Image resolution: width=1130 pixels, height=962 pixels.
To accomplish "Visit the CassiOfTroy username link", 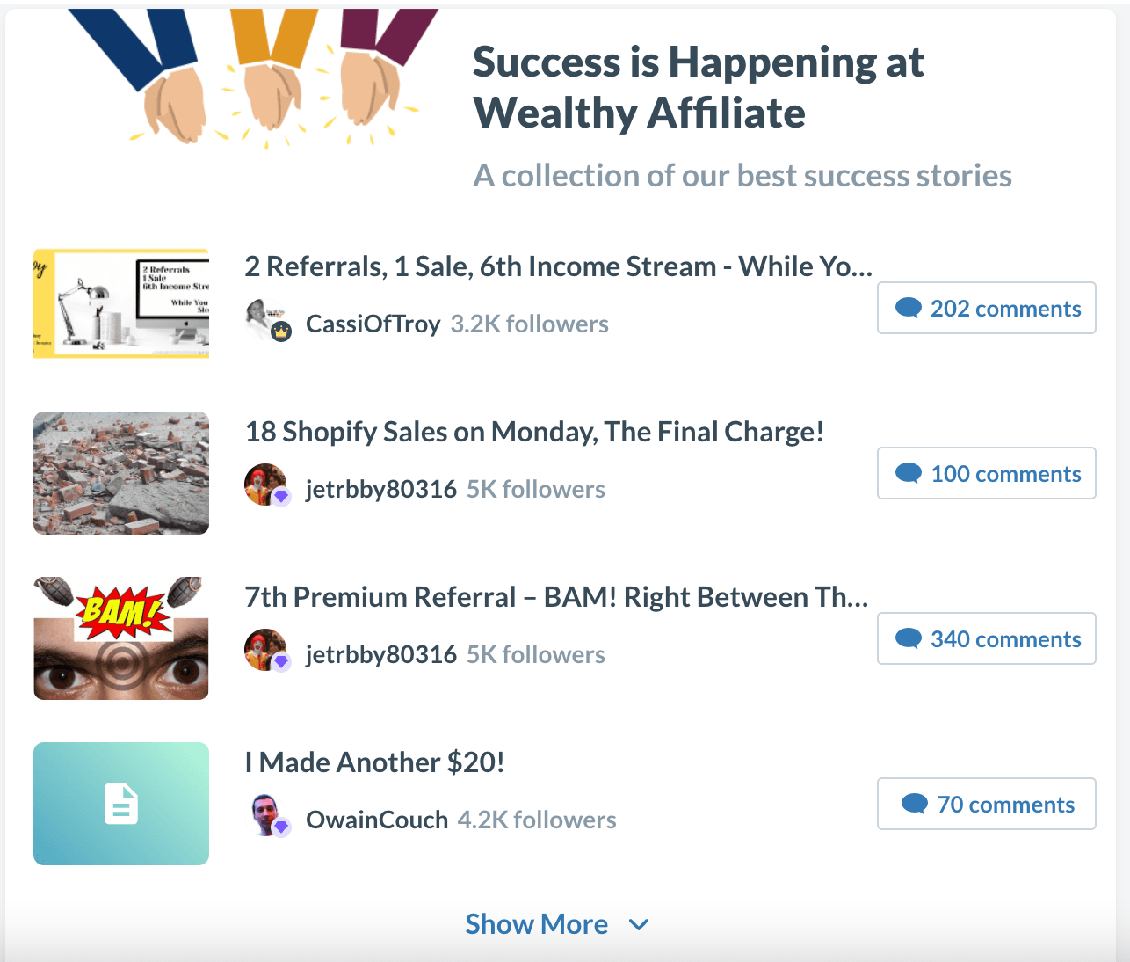I will [x=373, y=324].
